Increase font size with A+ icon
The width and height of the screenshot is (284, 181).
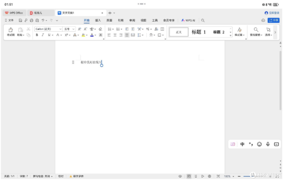tap(79, 29)
